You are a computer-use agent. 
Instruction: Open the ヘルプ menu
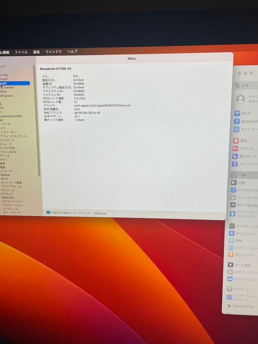(x=72, y=51)
